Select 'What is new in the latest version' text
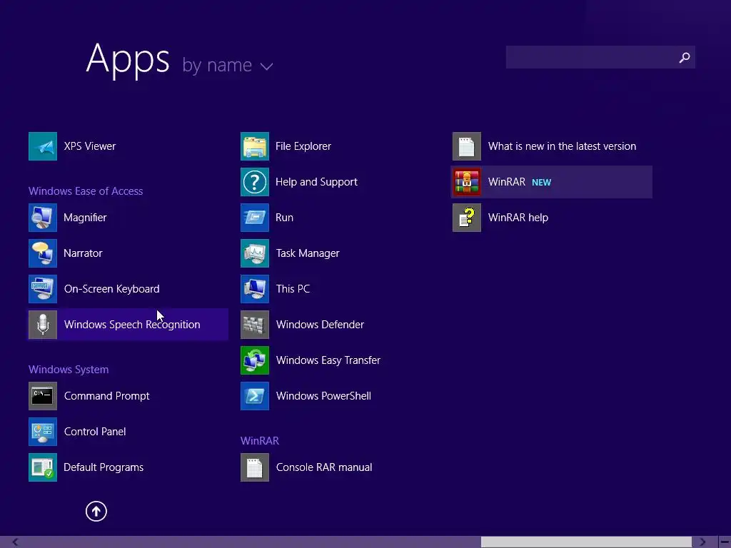This screenshot has width=731, height=548. point(562,146)
